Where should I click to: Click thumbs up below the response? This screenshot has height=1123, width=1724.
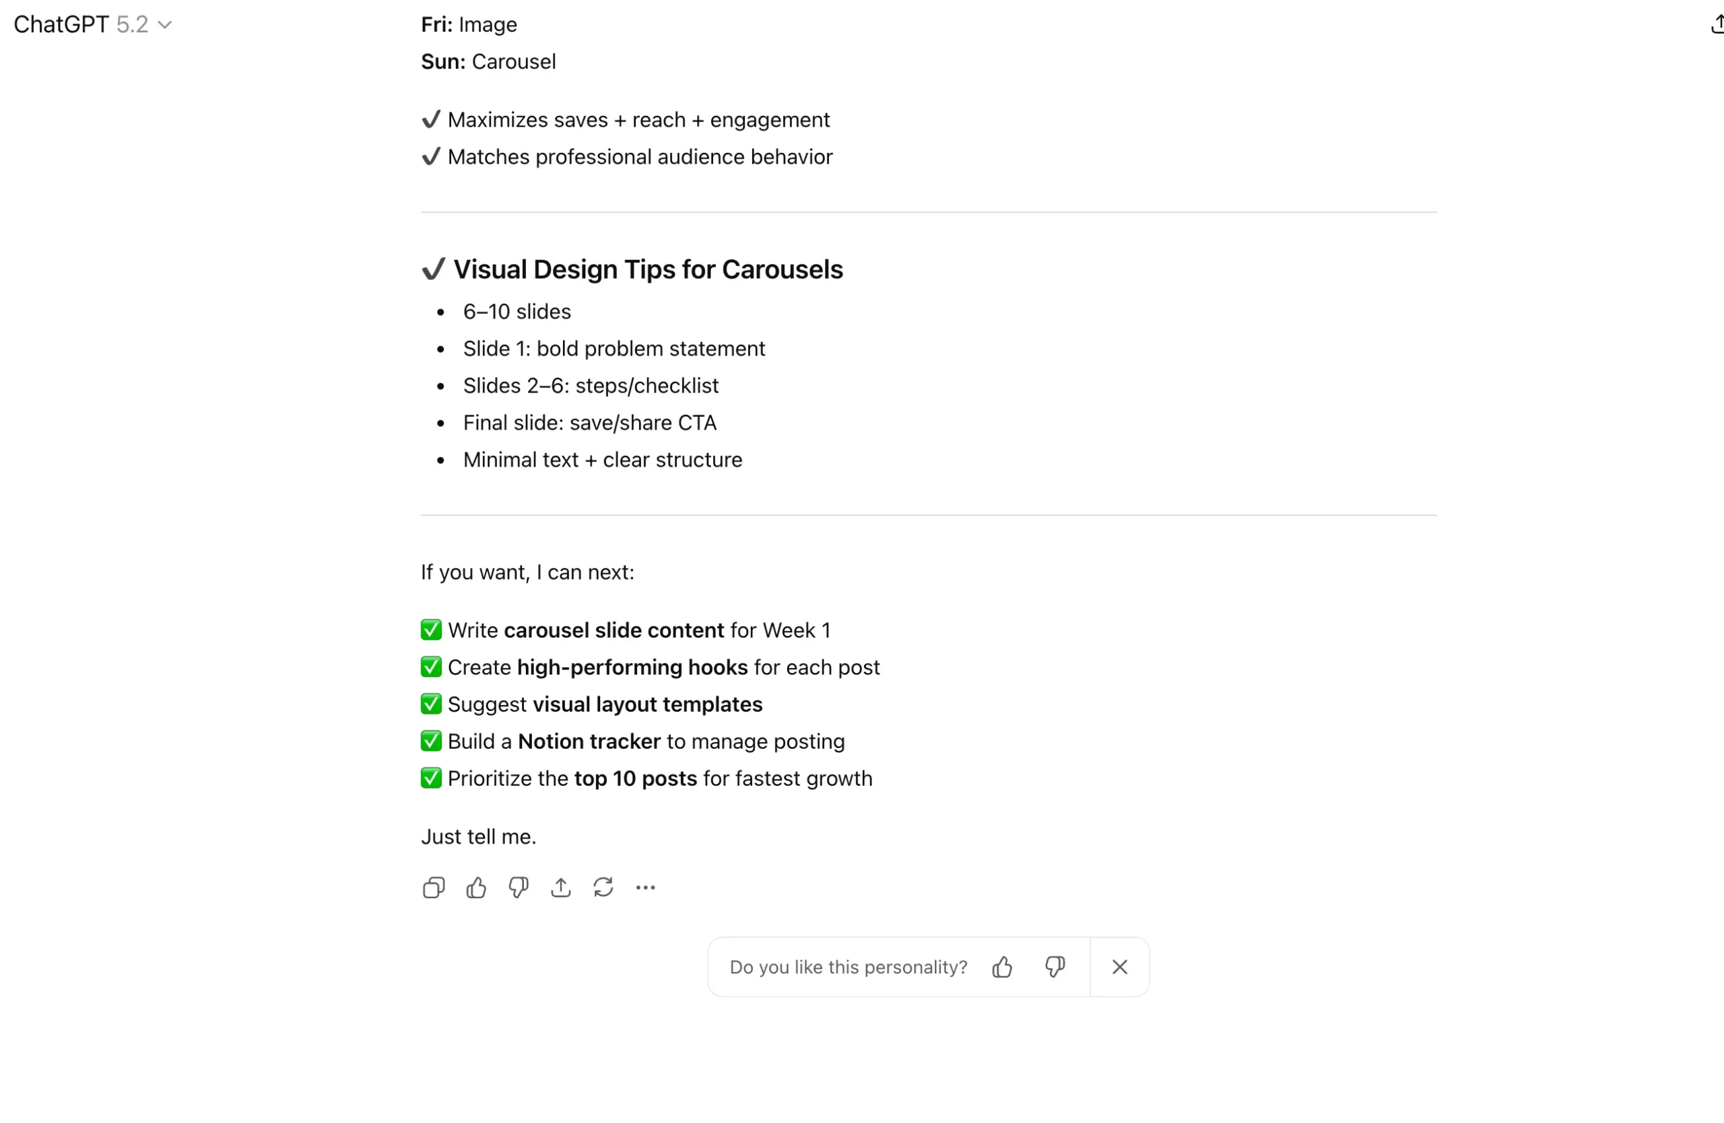pyautogui.click(x=476, y=887)
